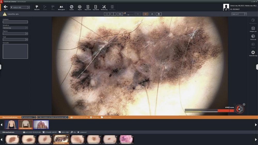The width and height of the screenshot is (258, 145).
Task: Close the AIMEE score overlay
Action: [244, 104]
